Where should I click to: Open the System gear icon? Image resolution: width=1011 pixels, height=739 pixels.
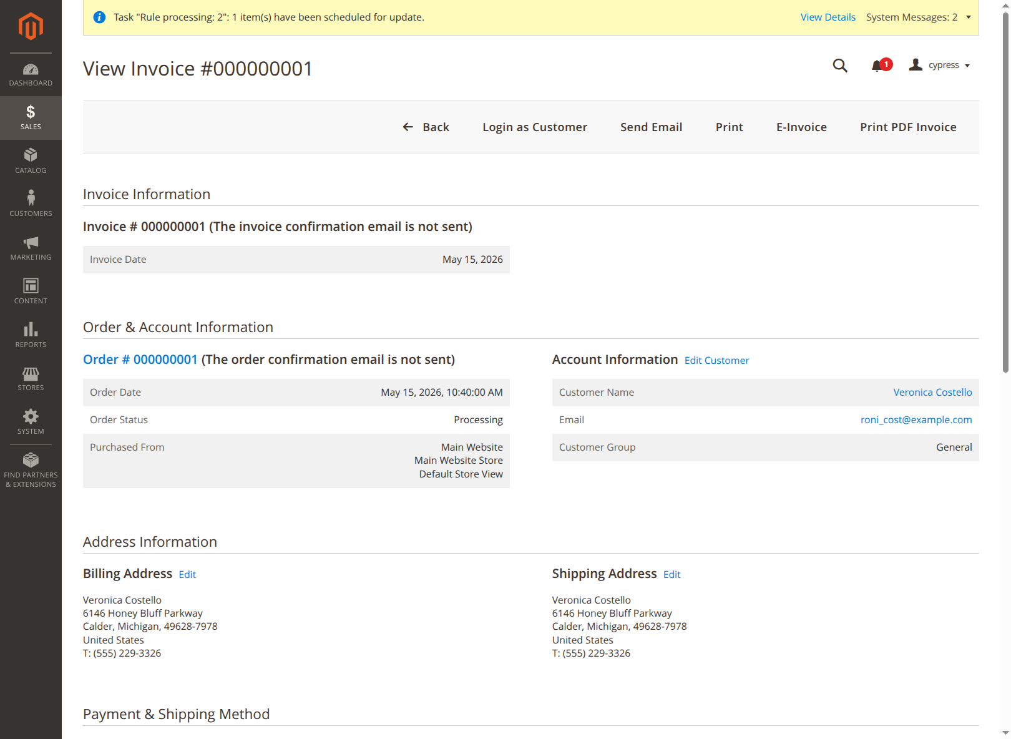click(x=31, y=416)
